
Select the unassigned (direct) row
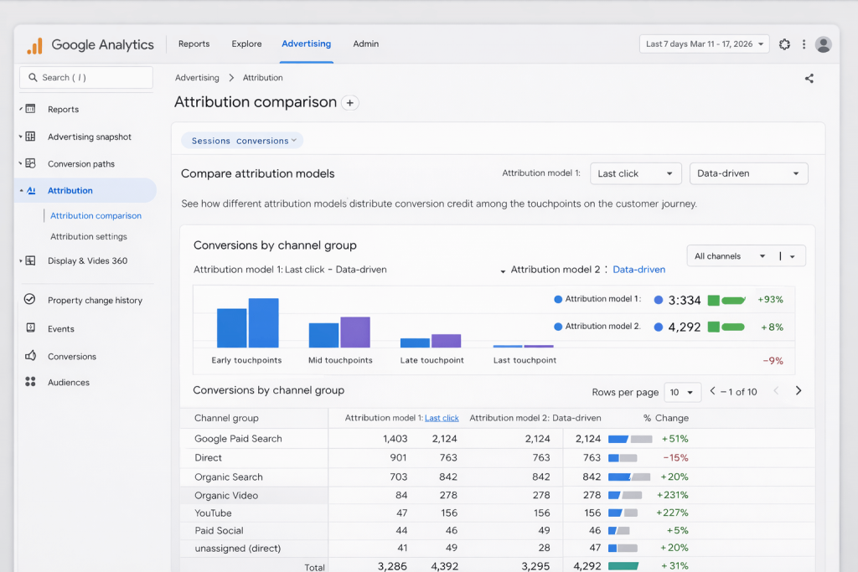click(x=497, y=548)
